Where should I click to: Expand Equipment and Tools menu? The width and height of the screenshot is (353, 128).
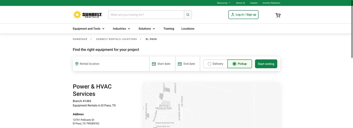coord(89,29)
